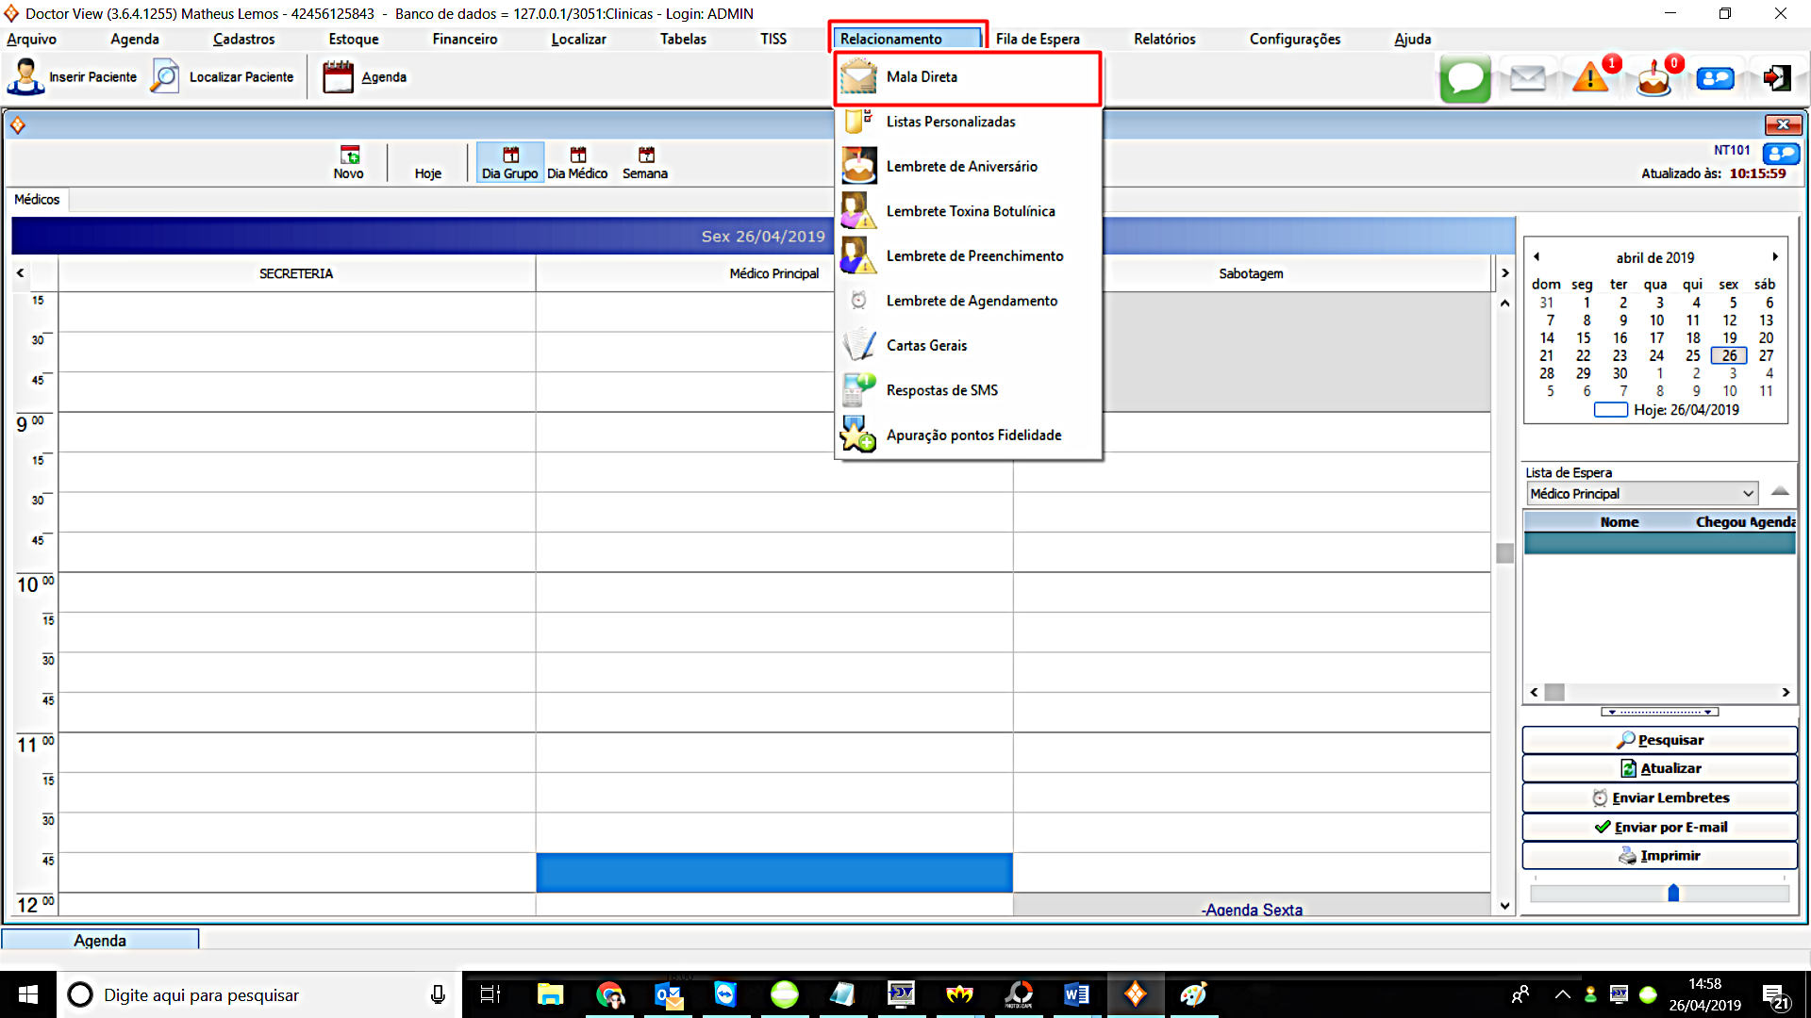Open the birthday cake notifications icon
This screenshot has height=1018, width=1811.
pyautogui.click(x=1653, y=78)
